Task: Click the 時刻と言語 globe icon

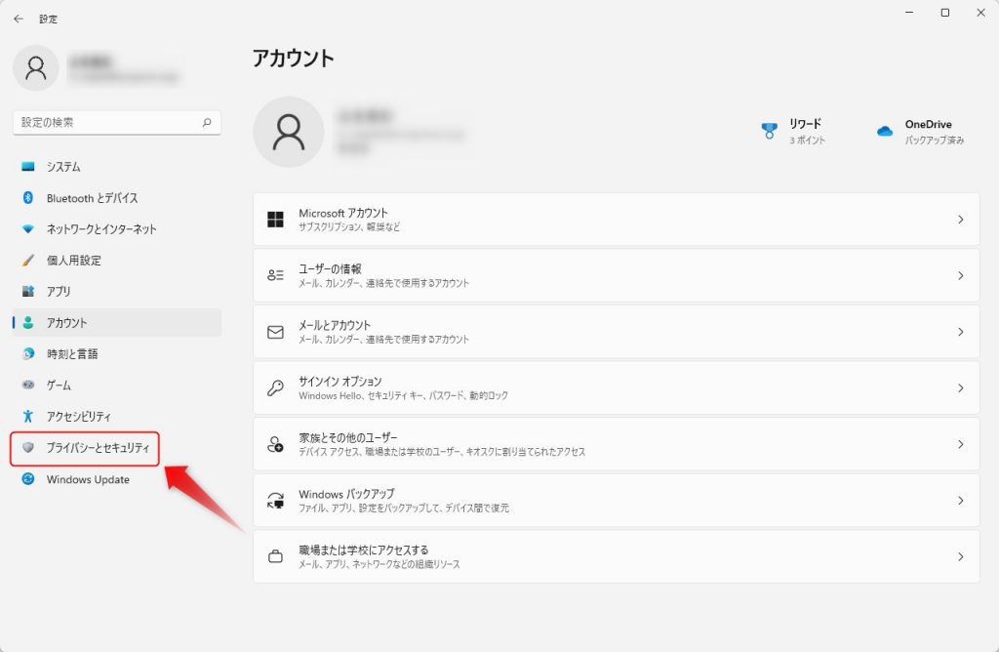Action: point(28,353)
